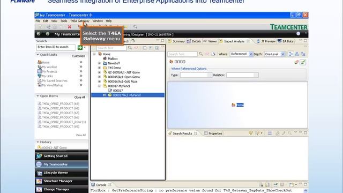
Task: Open the My Projects quick link
Action: pyautogui.click(x=49, y=71)
